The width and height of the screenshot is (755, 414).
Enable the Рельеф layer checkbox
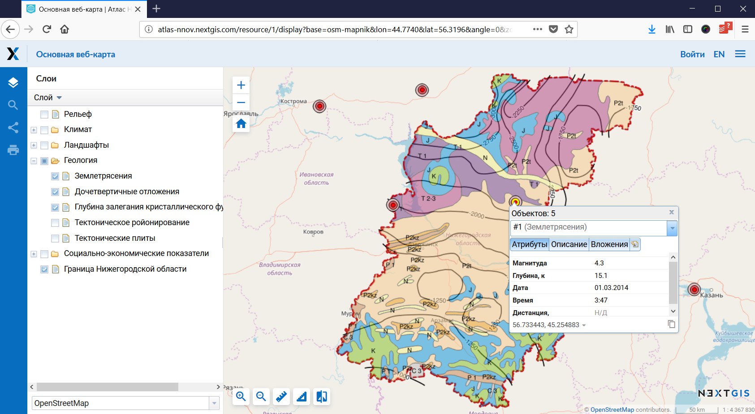[44, 114]
